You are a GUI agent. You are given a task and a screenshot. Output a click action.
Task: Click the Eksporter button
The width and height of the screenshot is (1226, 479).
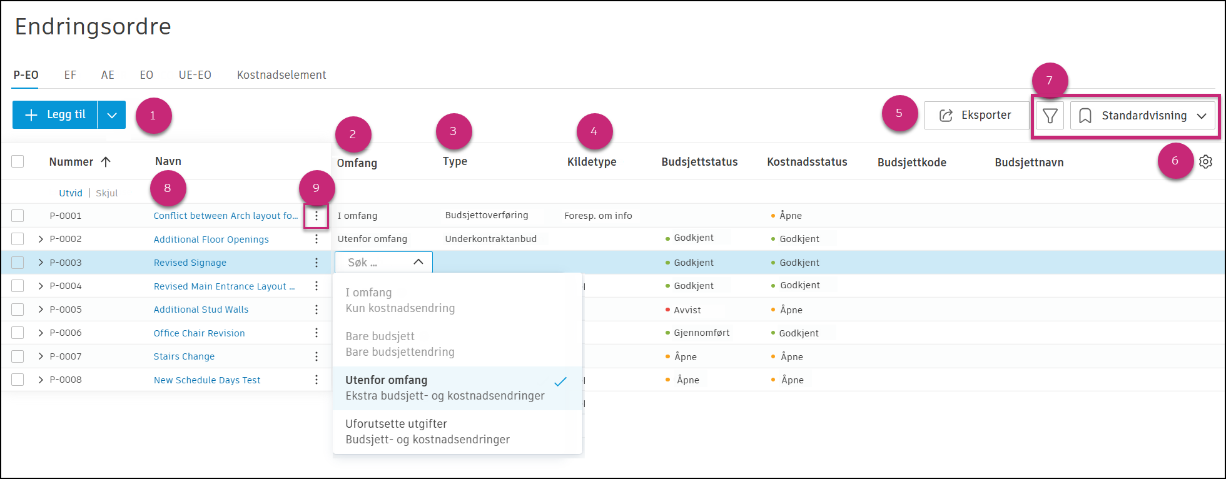(x=976, y=115)
